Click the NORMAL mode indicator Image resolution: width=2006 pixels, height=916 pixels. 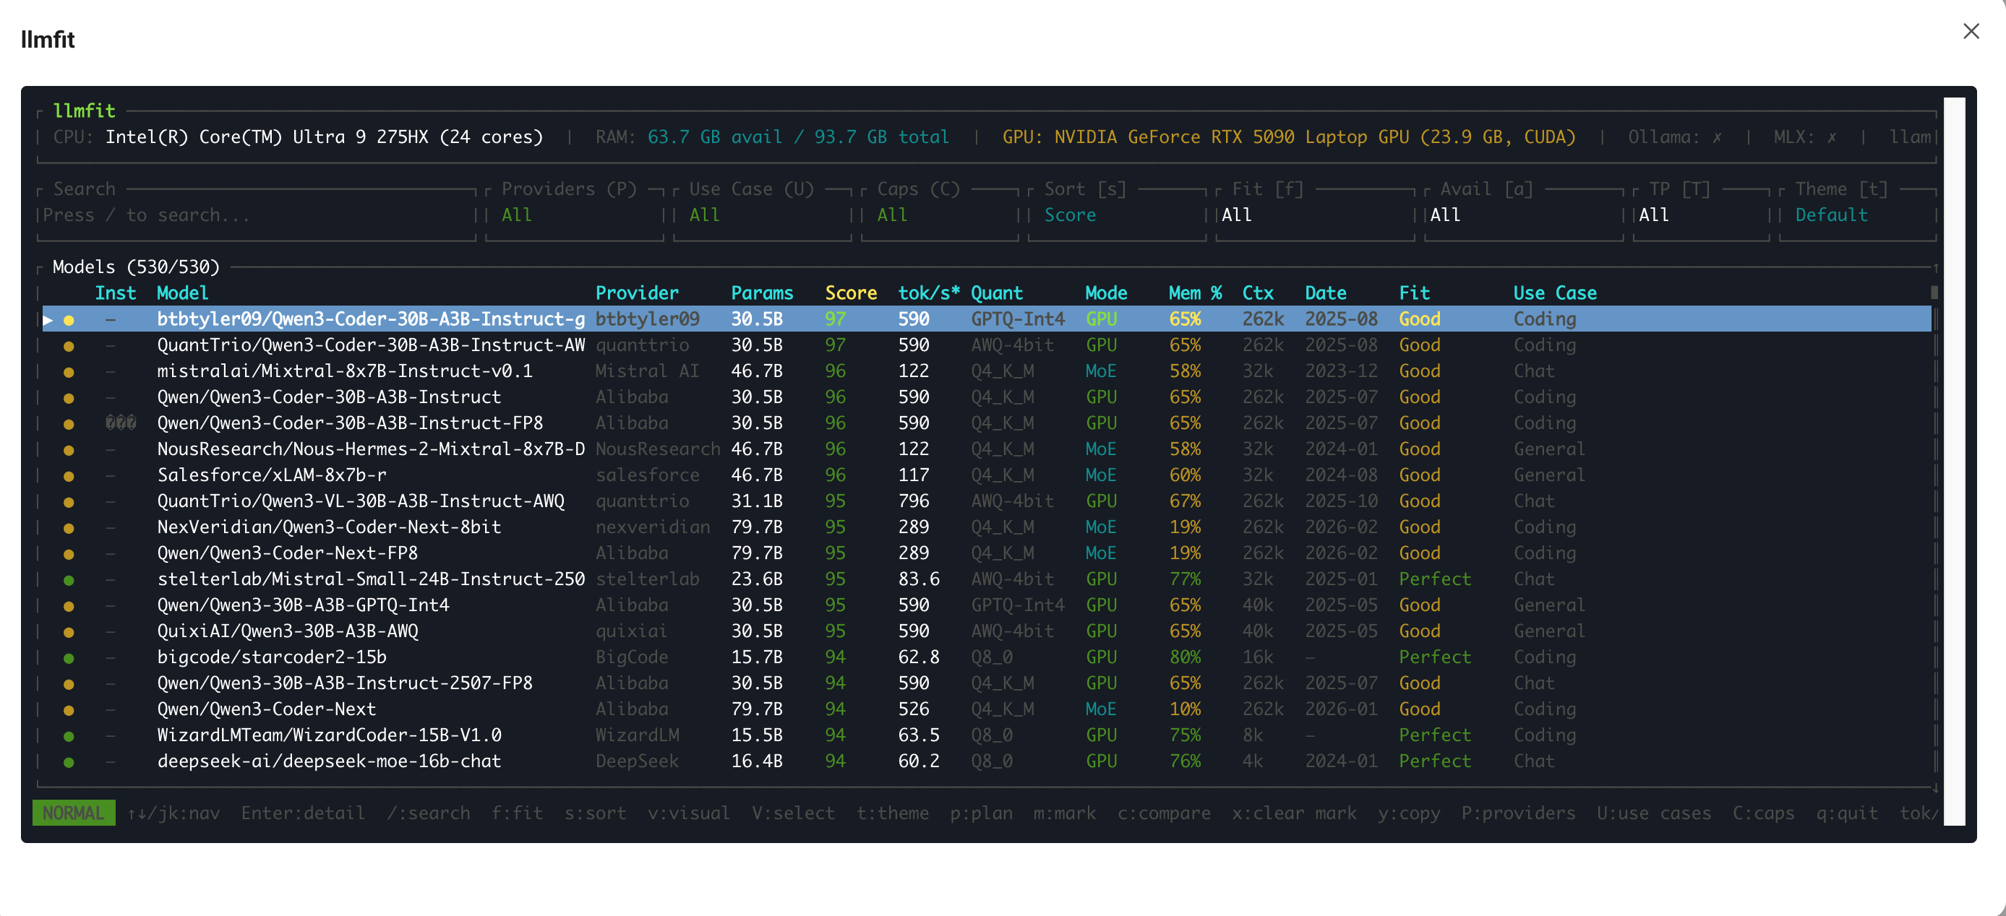tap(73, 813)
